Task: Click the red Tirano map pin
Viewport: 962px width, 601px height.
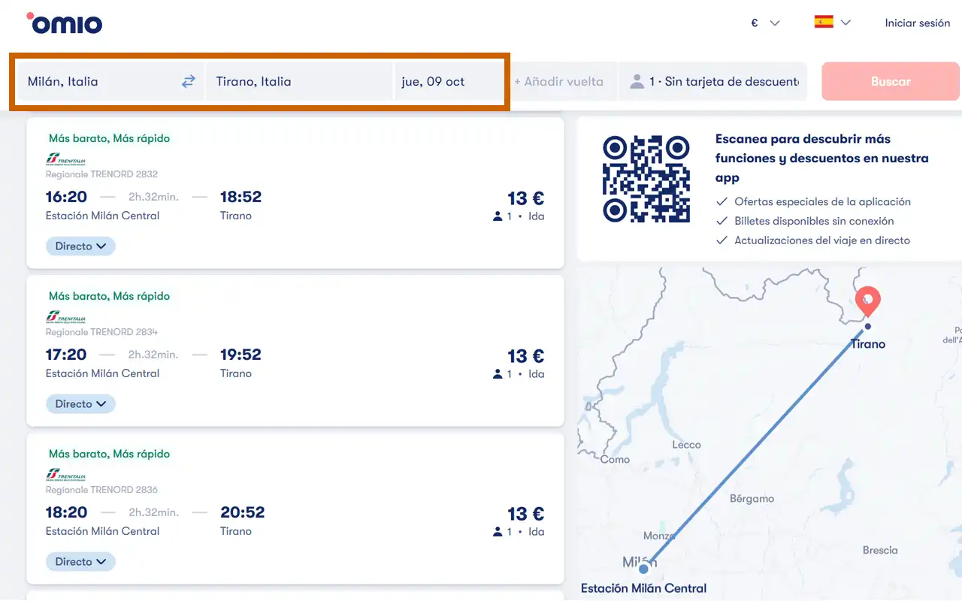Action: point(868,301)
